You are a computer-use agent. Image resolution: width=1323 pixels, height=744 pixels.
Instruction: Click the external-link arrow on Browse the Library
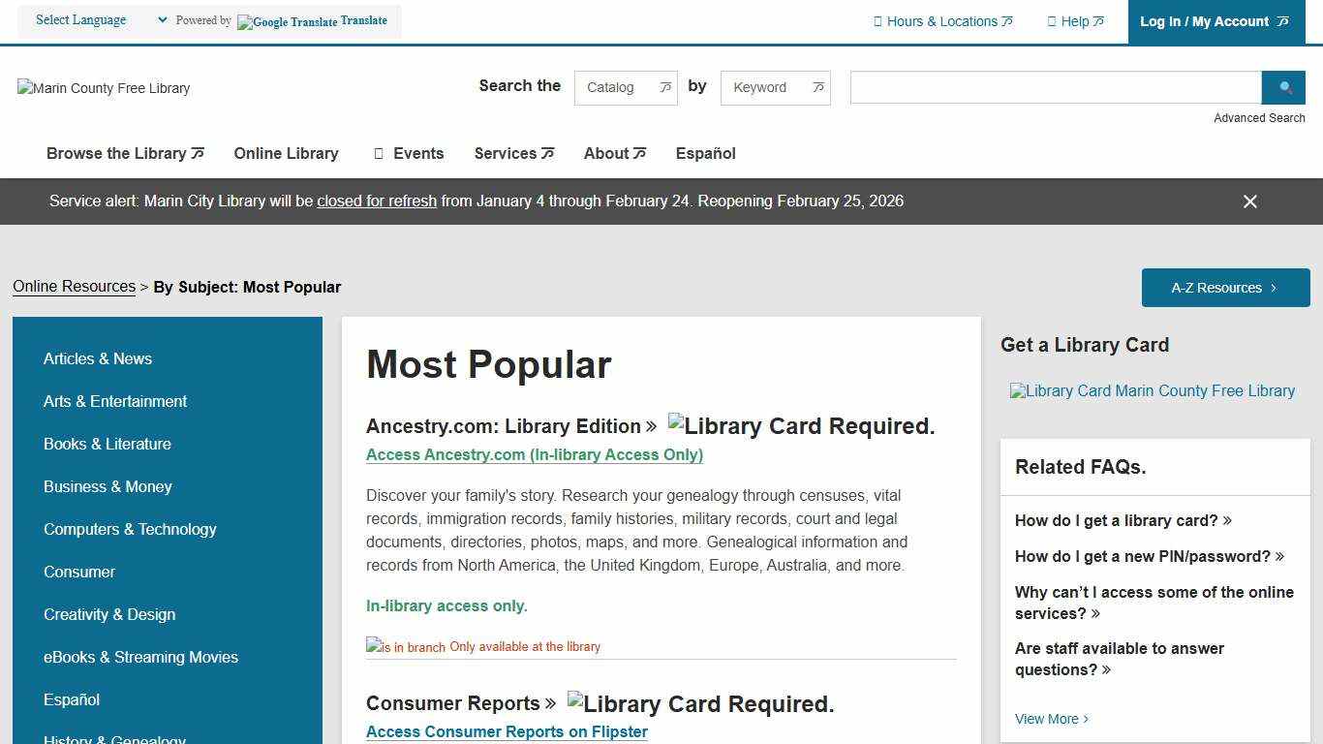click(197, 152)
